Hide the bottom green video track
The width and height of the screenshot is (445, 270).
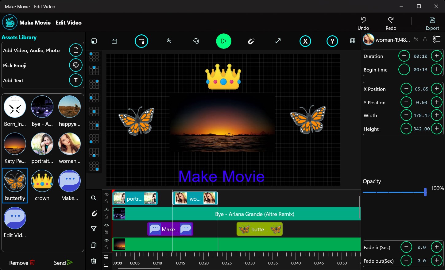point(106,240)
